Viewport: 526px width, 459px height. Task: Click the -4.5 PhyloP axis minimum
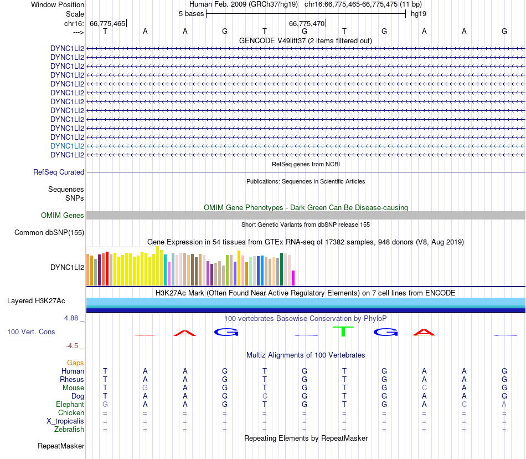tap(72, 346)
